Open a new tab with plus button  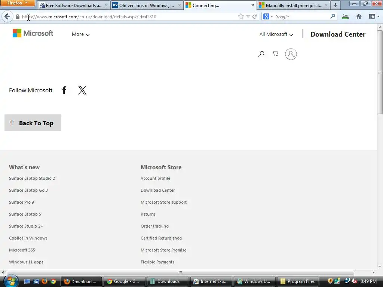[335, 5]
